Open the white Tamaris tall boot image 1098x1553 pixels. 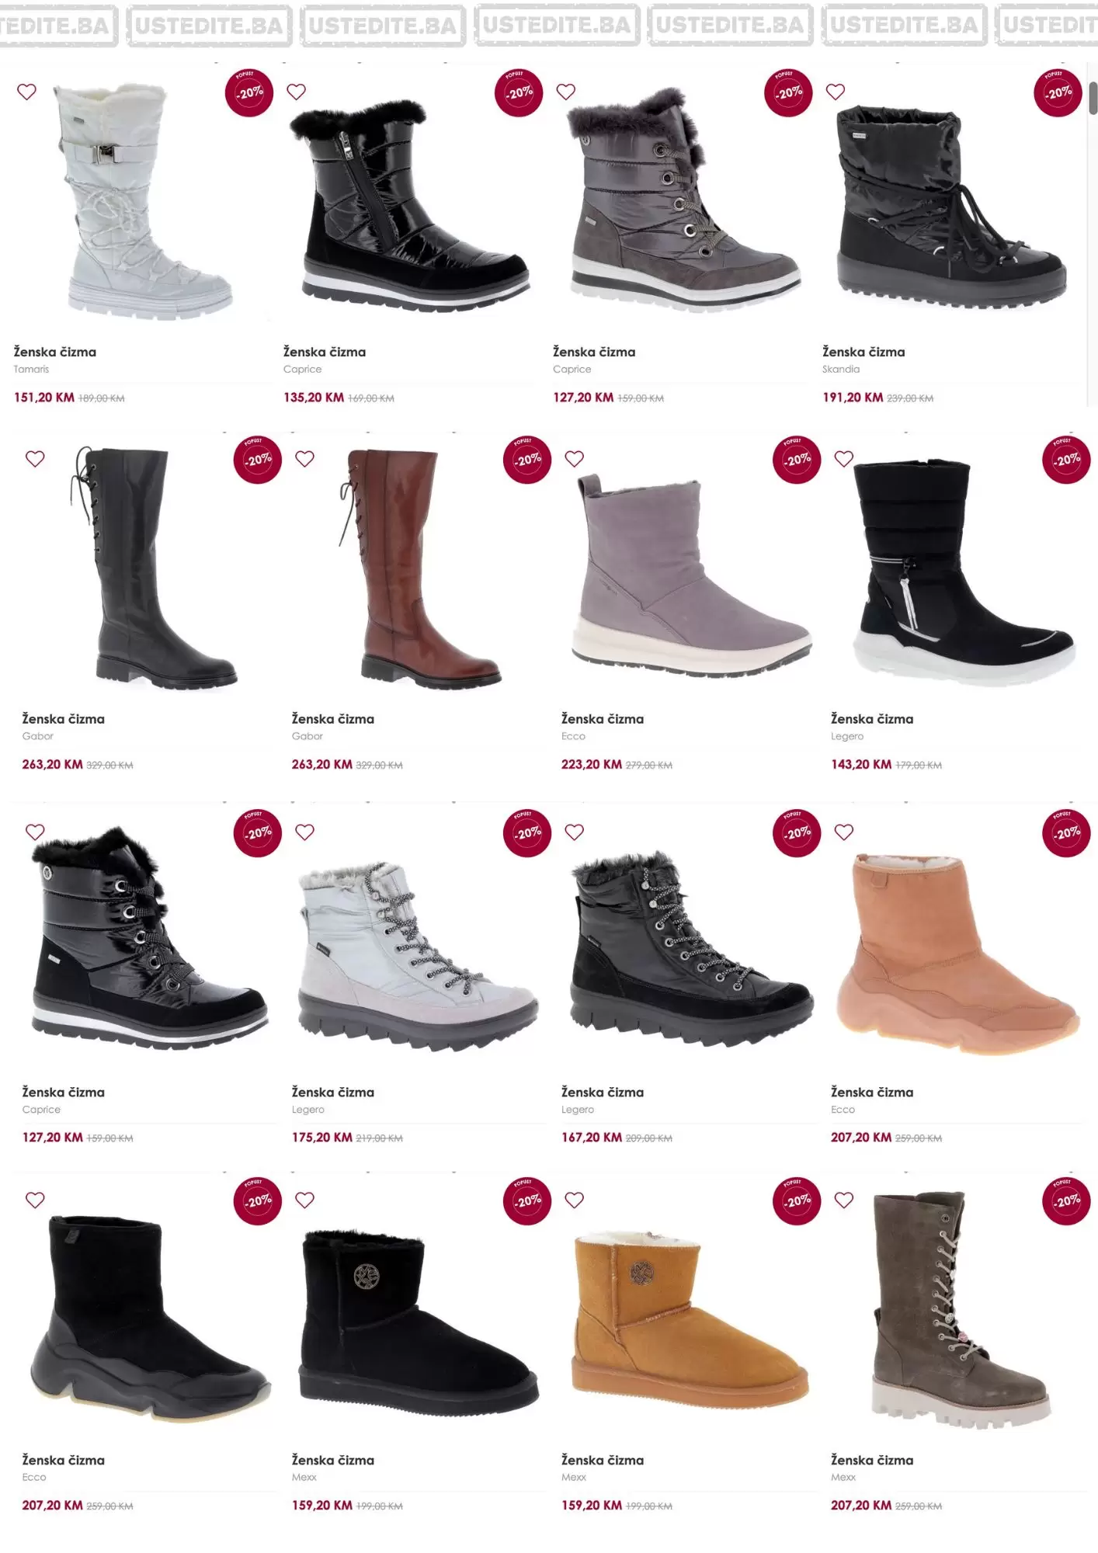143,202
